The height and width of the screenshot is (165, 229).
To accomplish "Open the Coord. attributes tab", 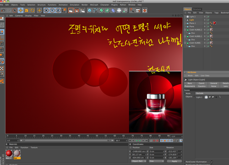I will tap(202, 83).
